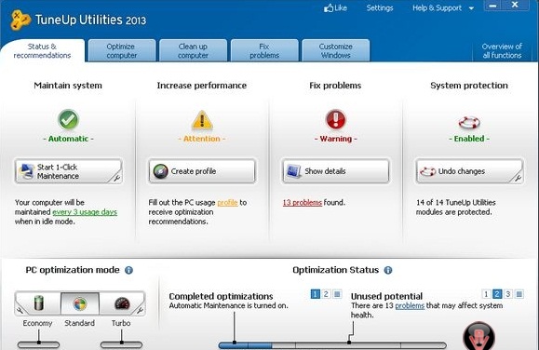
Task: Open the Settings menu
Action: pyautogui.click(x=380, y=7)
